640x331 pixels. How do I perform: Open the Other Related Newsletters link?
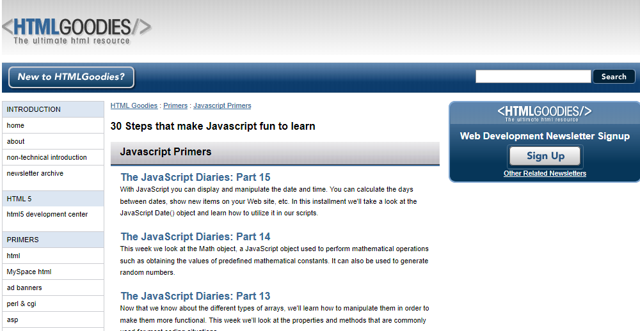(545, 173)
